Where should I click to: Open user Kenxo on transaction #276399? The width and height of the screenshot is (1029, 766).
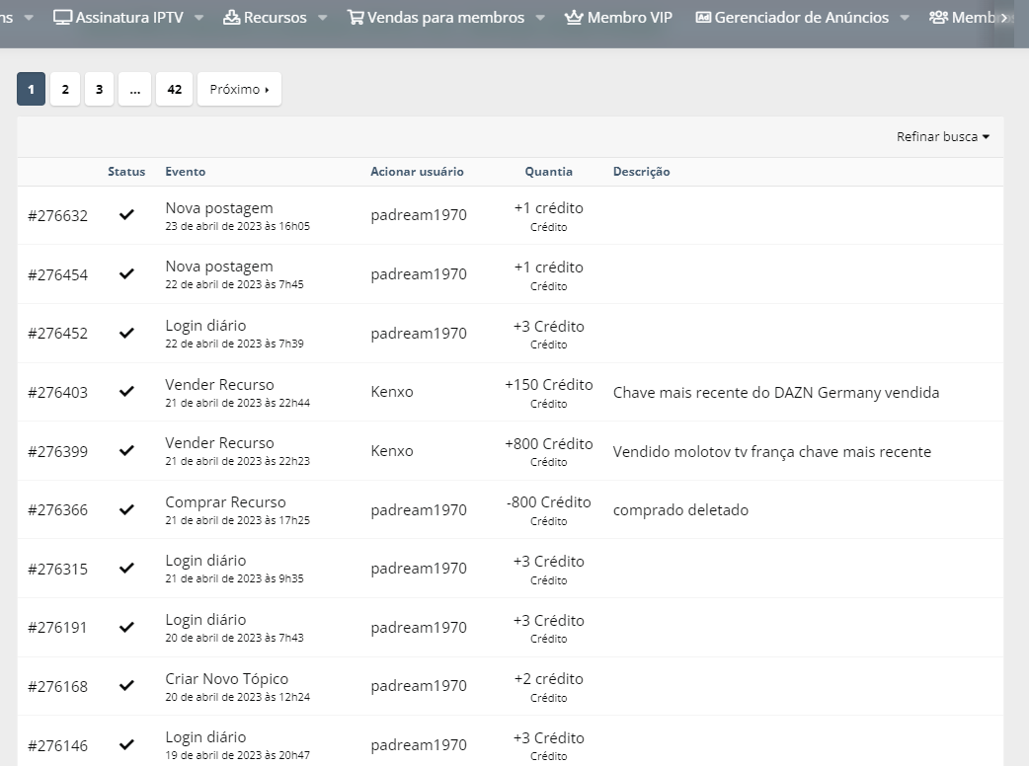[392, 450]
